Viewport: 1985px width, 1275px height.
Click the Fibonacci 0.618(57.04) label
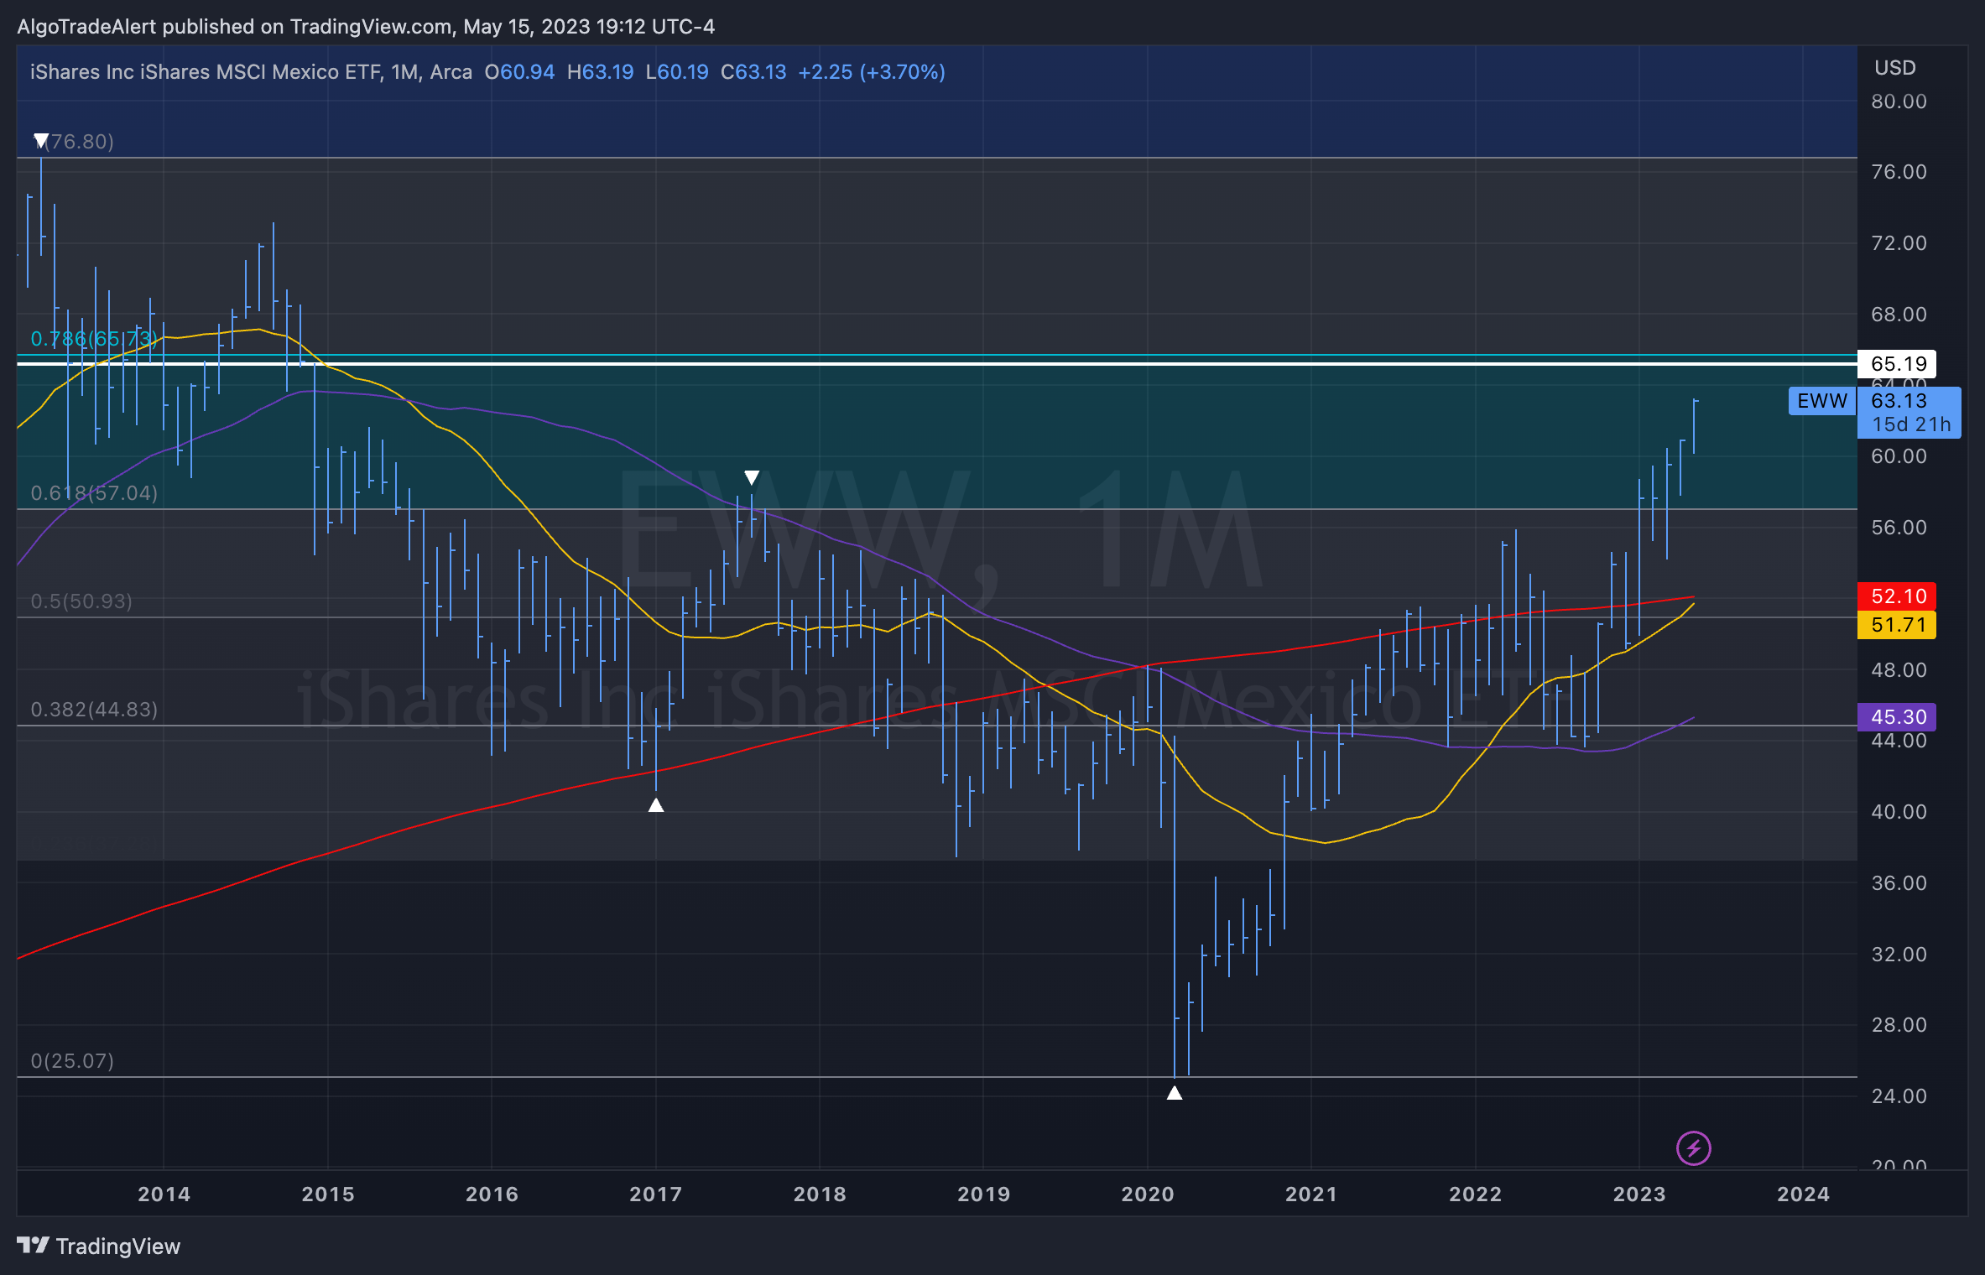[94, 493]
